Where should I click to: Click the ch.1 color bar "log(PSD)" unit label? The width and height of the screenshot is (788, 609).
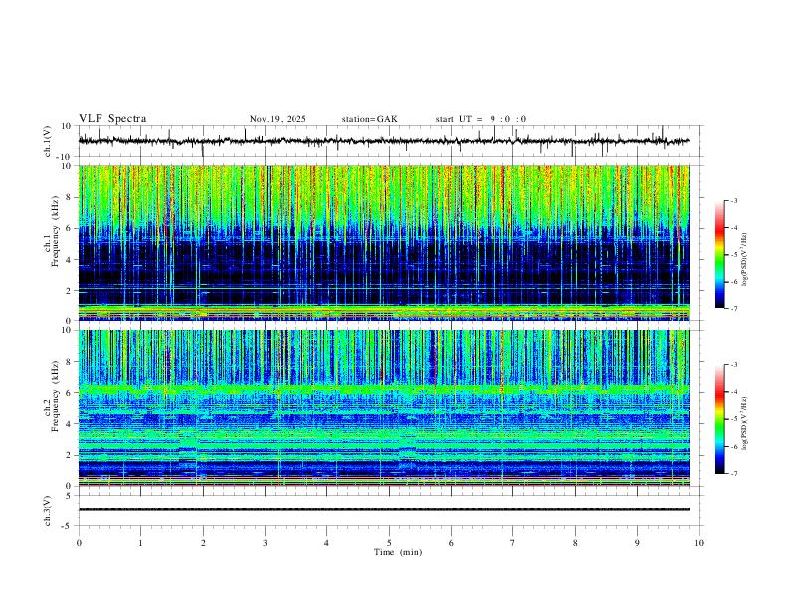(x=745, y=260)
